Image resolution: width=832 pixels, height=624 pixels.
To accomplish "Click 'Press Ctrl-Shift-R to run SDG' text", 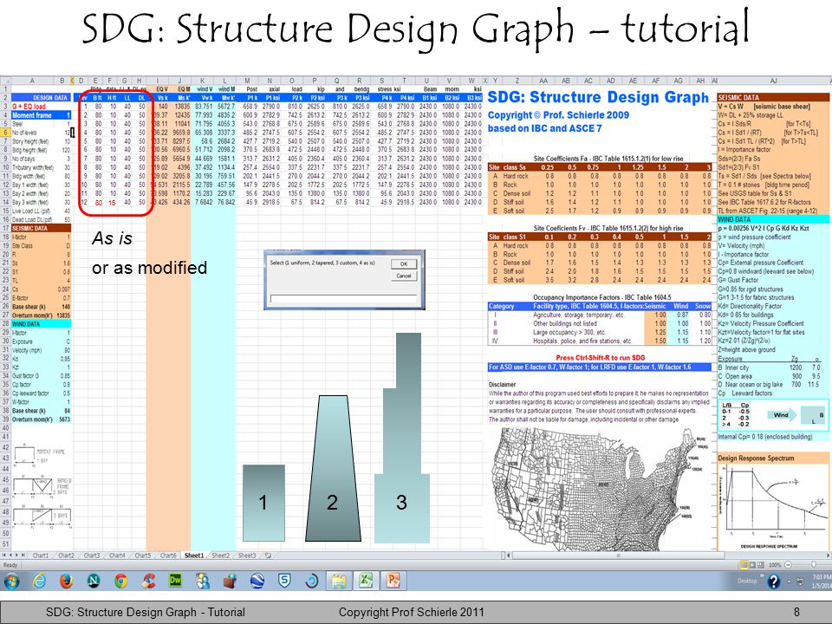I will click(600, 358).
